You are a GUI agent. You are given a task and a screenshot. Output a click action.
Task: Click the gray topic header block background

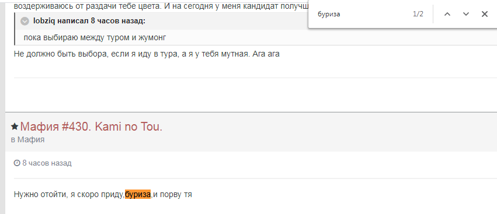pos(317,132)
